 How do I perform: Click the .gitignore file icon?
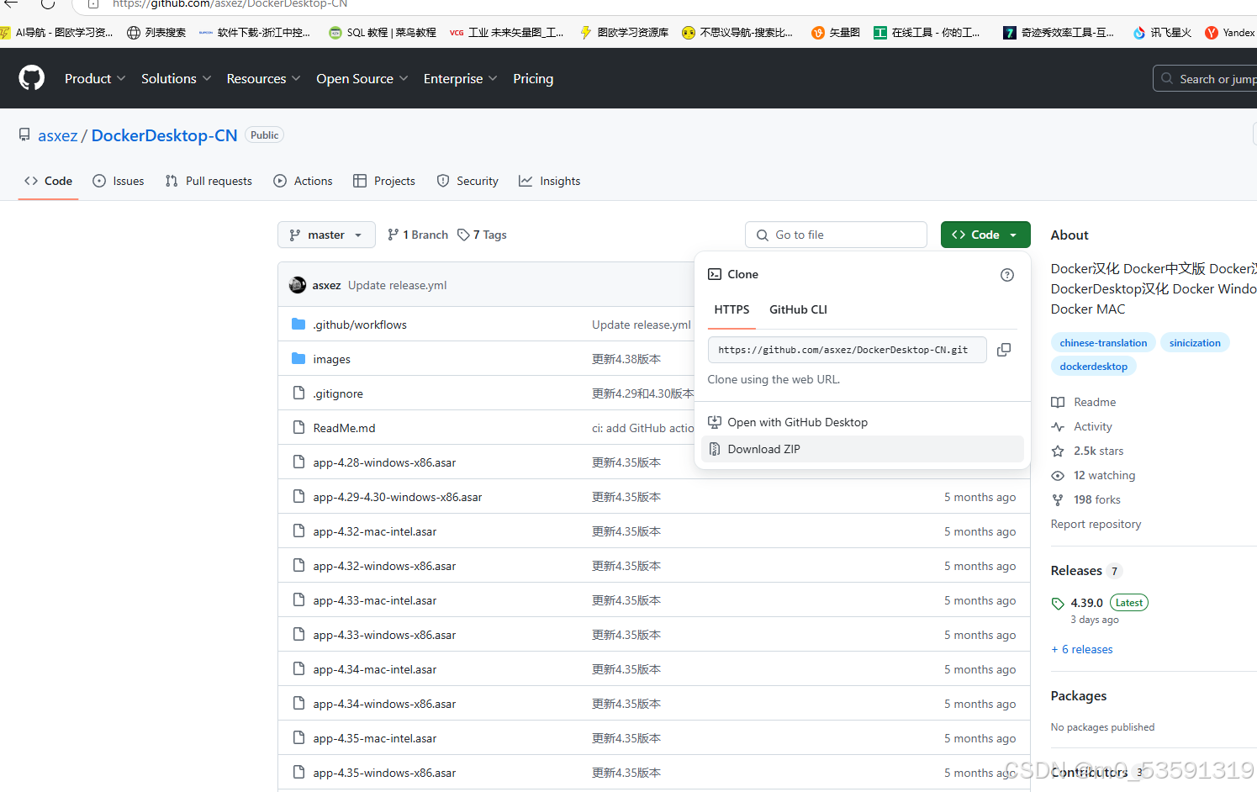tap(298, 393)
